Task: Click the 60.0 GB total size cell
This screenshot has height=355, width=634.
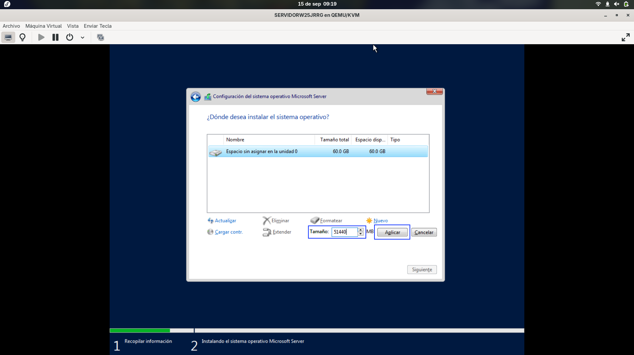Action: click(x=341, y=151)
